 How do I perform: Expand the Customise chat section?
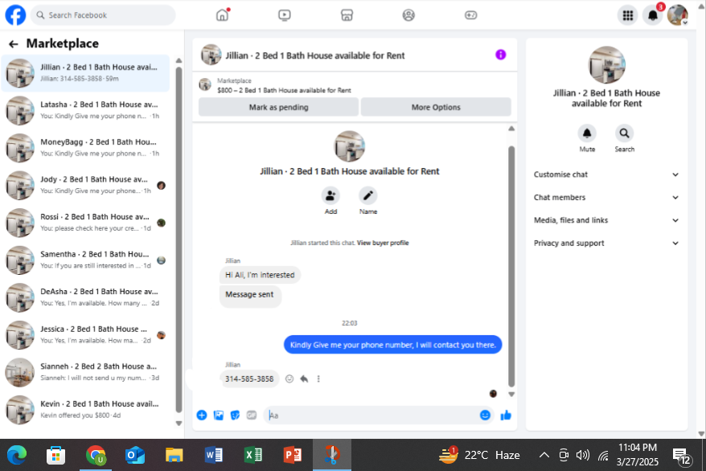tap(606, 174)
